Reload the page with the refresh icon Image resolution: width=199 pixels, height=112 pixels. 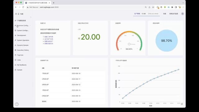point(23,7)
